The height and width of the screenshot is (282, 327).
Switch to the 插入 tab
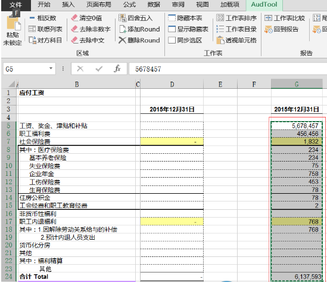click(x=68, y=5)
